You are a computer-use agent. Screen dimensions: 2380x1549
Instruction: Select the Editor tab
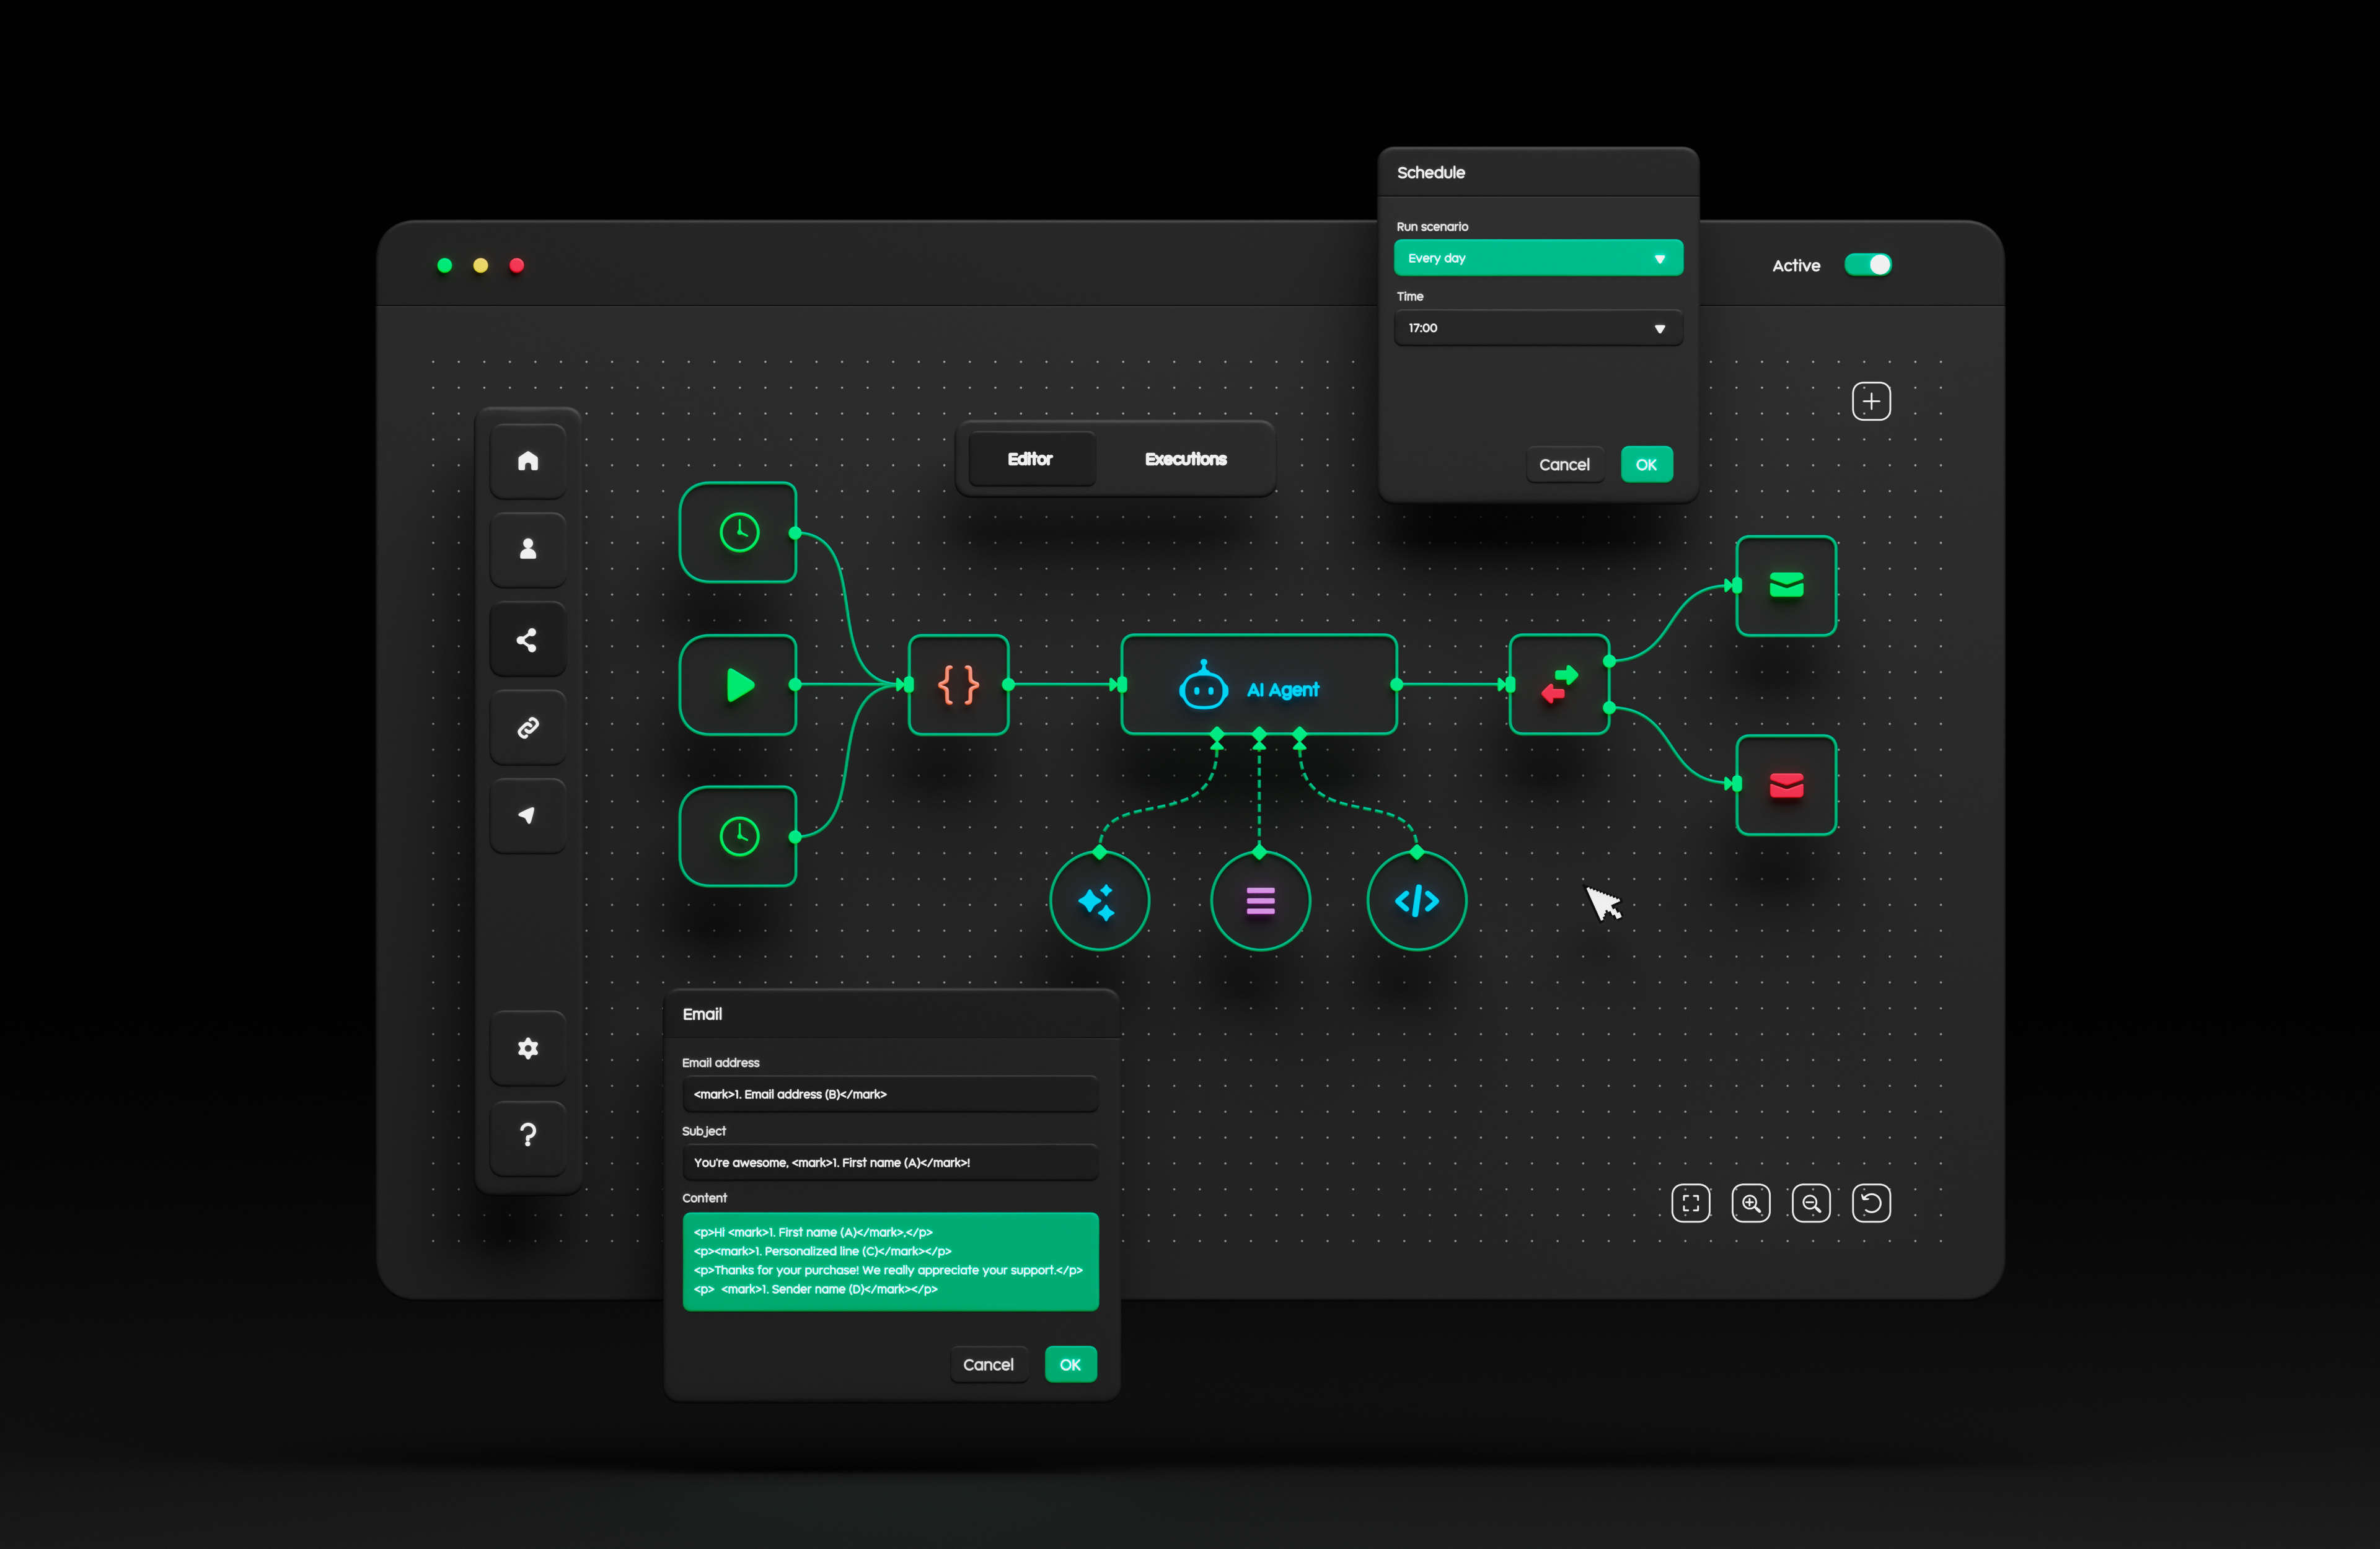pos(1030,459)
